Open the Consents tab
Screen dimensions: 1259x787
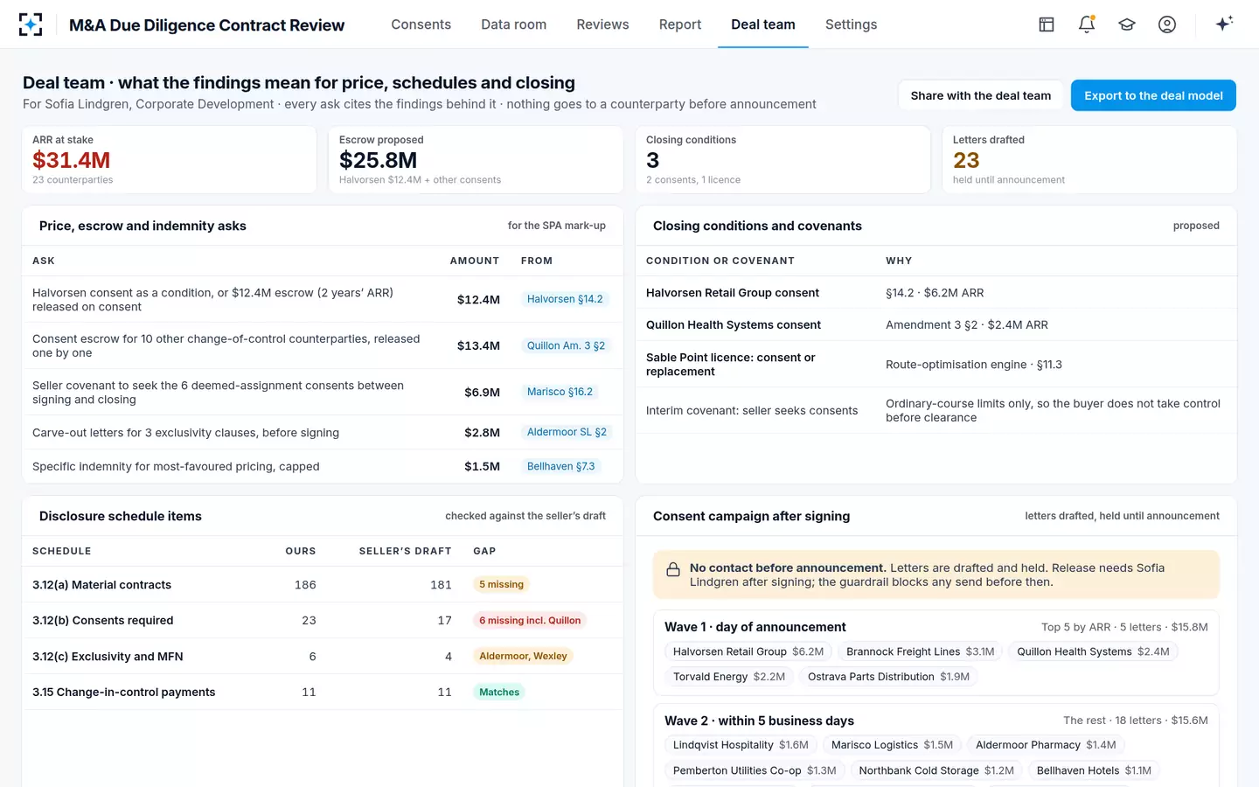point(421,24)
